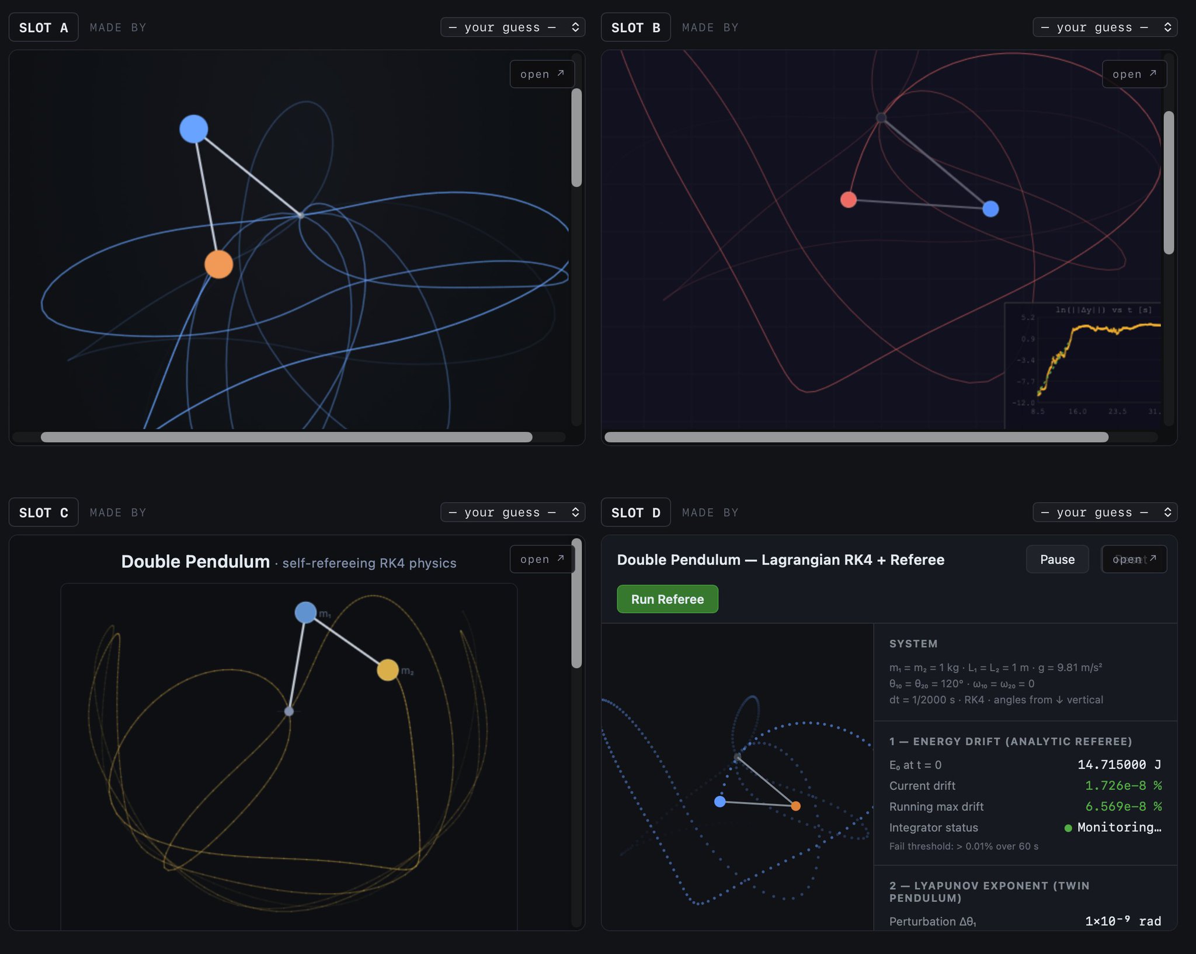Expand the Slot B 'your guess' dropdown
Viewport: 1196px width, 954px height.
tap(1104, 27)
